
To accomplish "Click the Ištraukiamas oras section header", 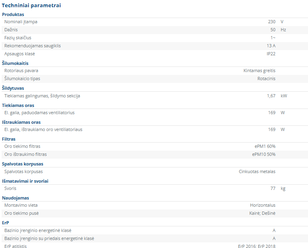I will tap(21, 122).
